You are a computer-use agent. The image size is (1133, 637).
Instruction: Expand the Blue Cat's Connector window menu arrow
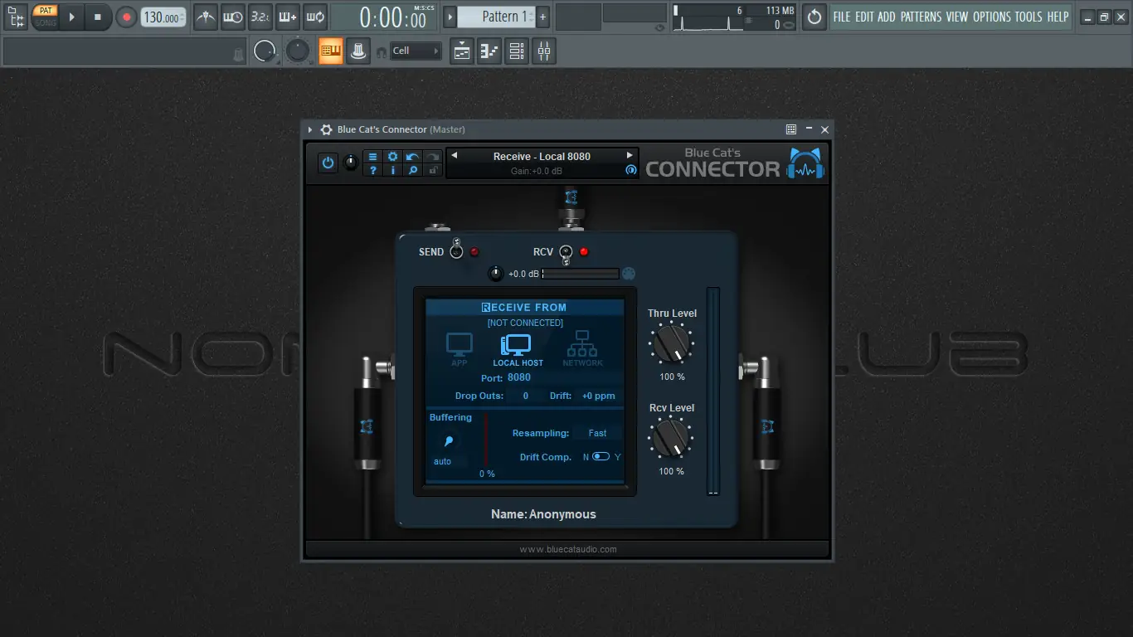(311, 129)
